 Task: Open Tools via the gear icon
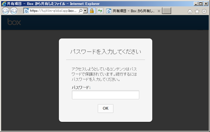(204, 11)
